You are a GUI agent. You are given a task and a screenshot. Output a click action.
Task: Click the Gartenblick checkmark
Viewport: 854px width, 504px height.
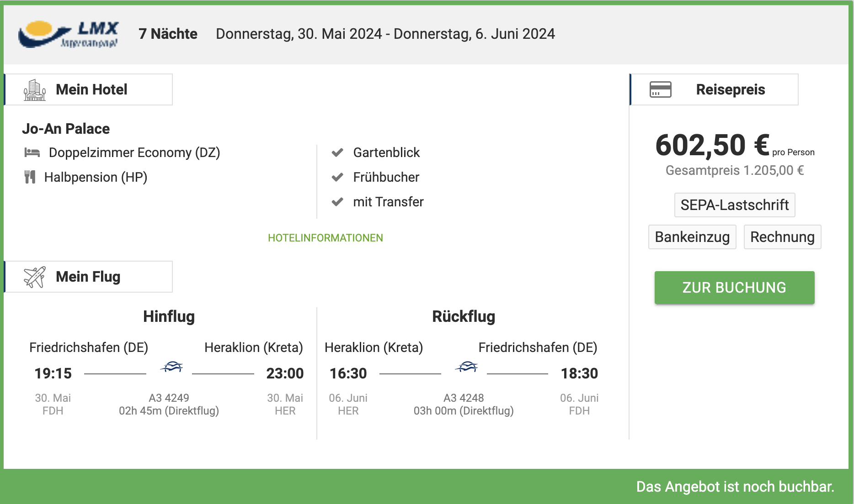[337, 152]
